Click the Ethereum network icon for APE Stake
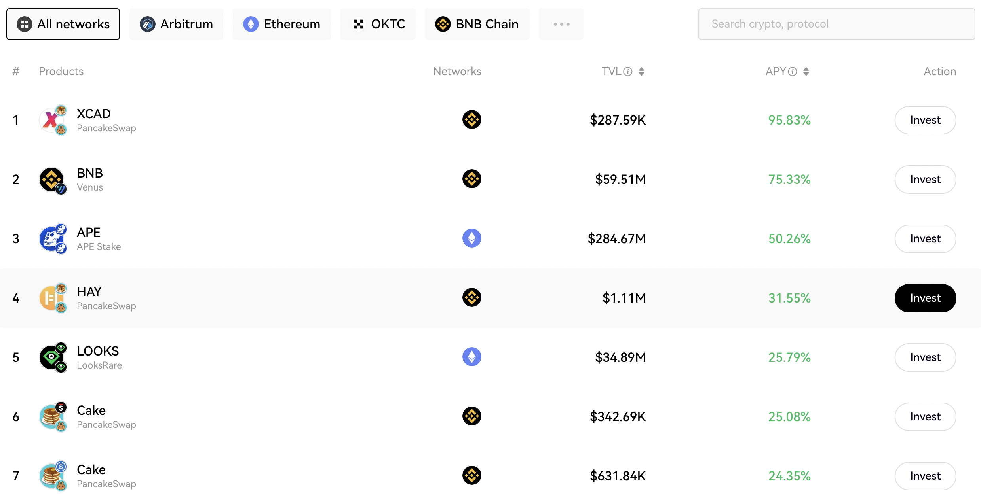 [x=472, y=238]
